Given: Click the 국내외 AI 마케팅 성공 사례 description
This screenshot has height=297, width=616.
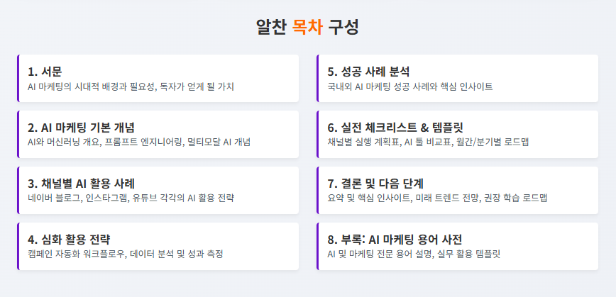Looking at the screenshot, I should (410, 86).
